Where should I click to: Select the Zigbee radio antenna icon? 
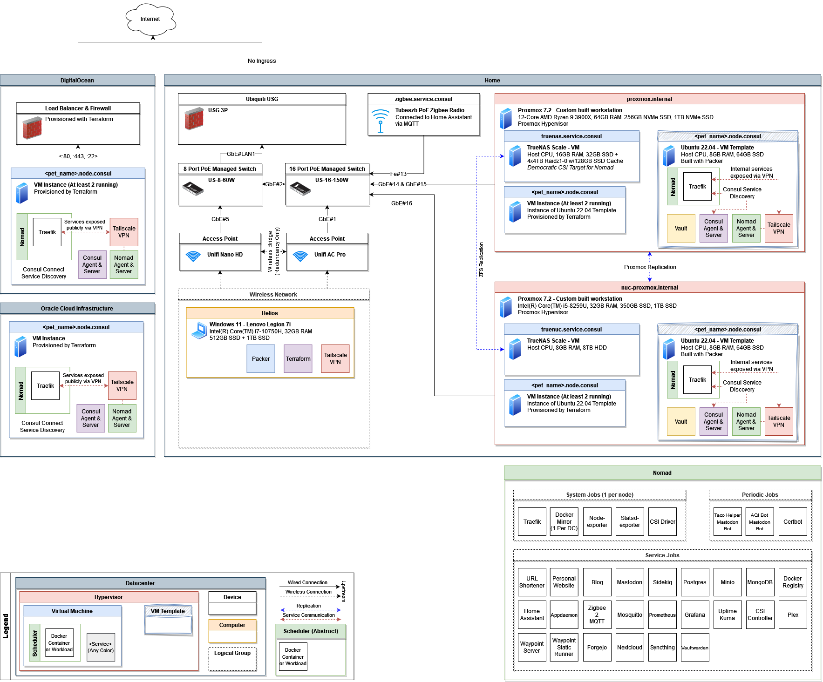381,121
